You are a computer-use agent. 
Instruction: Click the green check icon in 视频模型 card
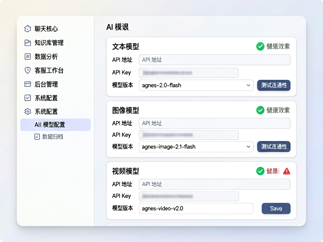(x=260, y=171)
